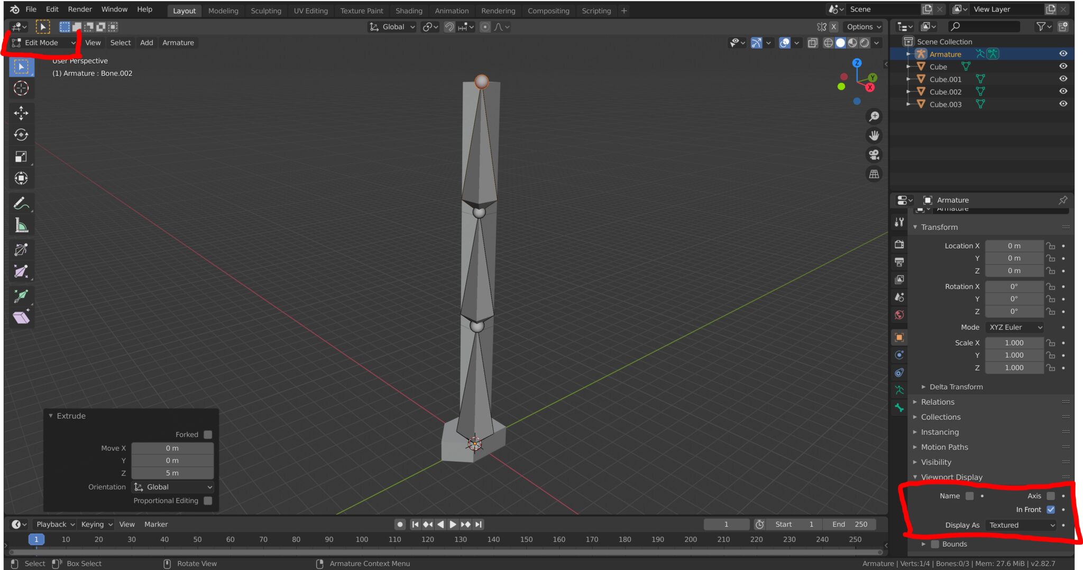Select the Scale tool
Screen dimensions: 1083x570
point(21,156)
